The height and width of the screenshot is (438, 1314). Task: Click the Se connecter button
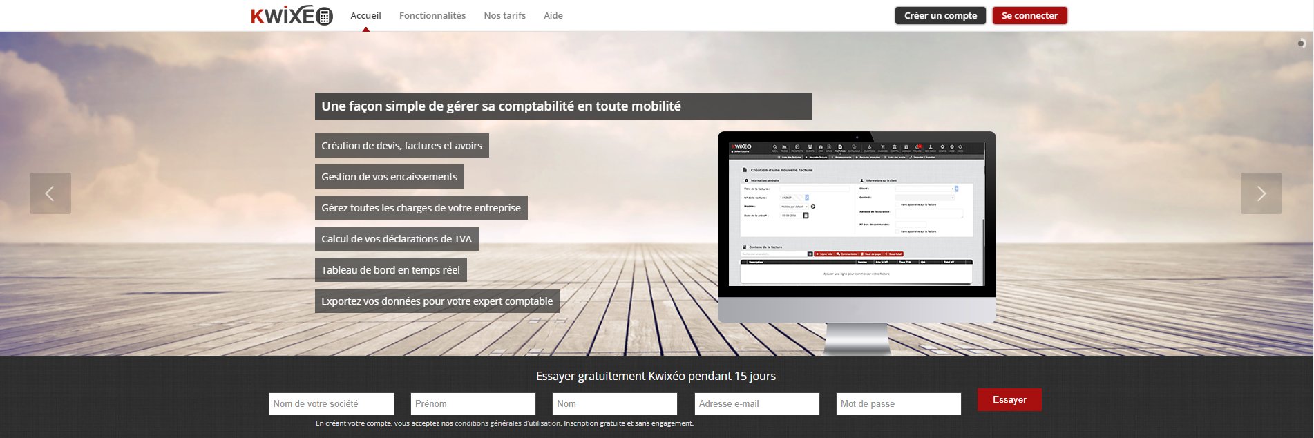pyautogui.click(x=1029, y=15)
